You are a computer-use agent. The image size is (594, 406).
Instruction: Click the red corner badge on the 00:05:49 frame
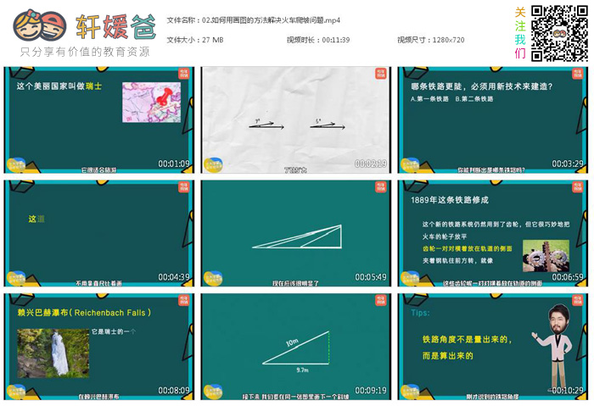tap(381, 186)
